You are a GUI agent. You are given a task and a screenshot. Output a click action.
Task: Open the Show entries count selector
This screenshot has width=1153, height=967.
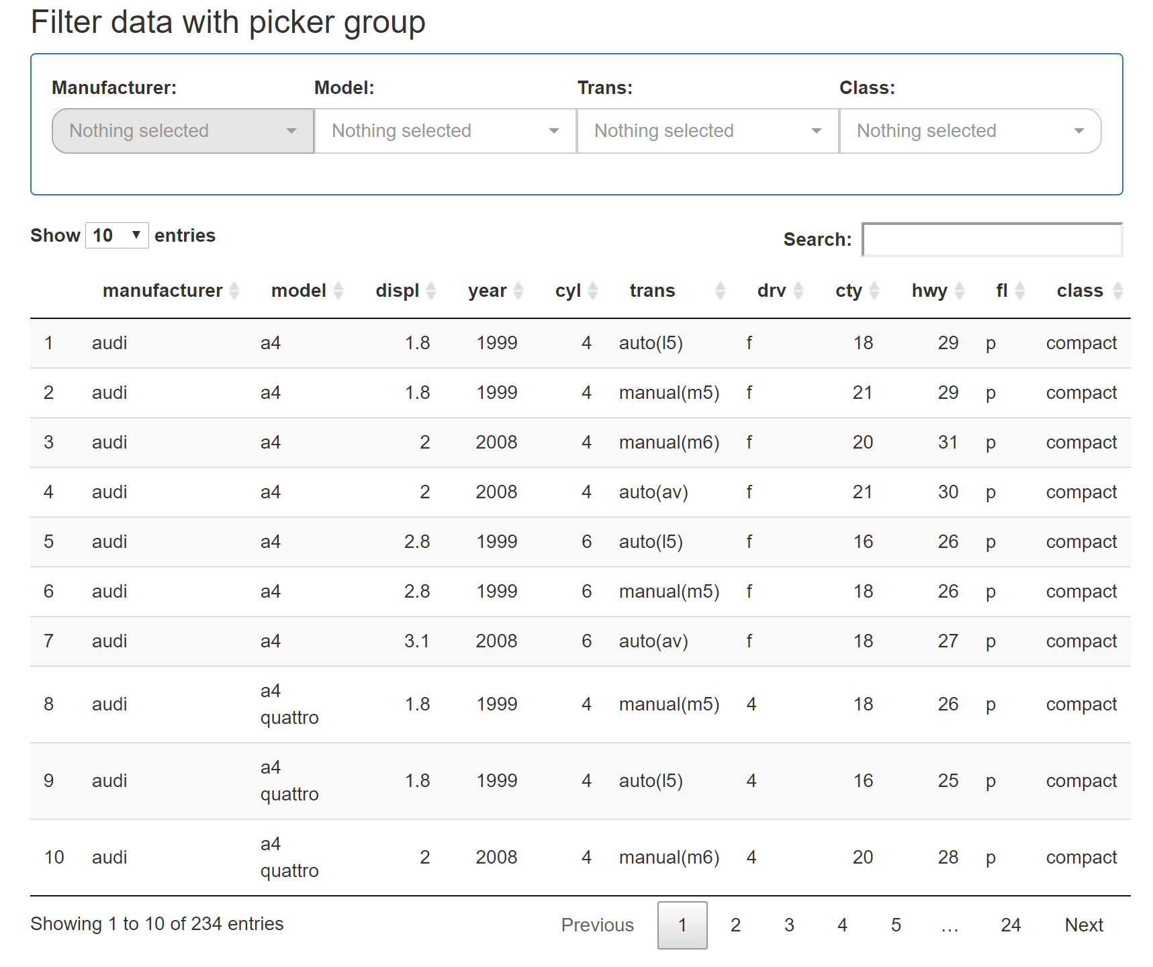[117, 236]
